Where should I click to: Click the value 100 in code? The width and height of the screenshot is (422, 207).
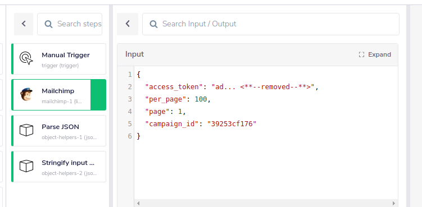point(201,99)
